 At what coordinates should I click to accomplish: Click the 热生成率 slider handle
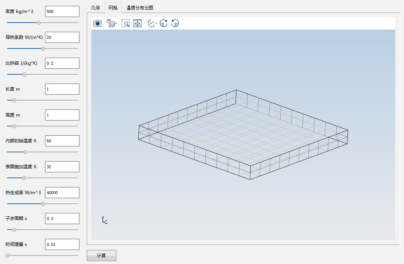point(43,204)
